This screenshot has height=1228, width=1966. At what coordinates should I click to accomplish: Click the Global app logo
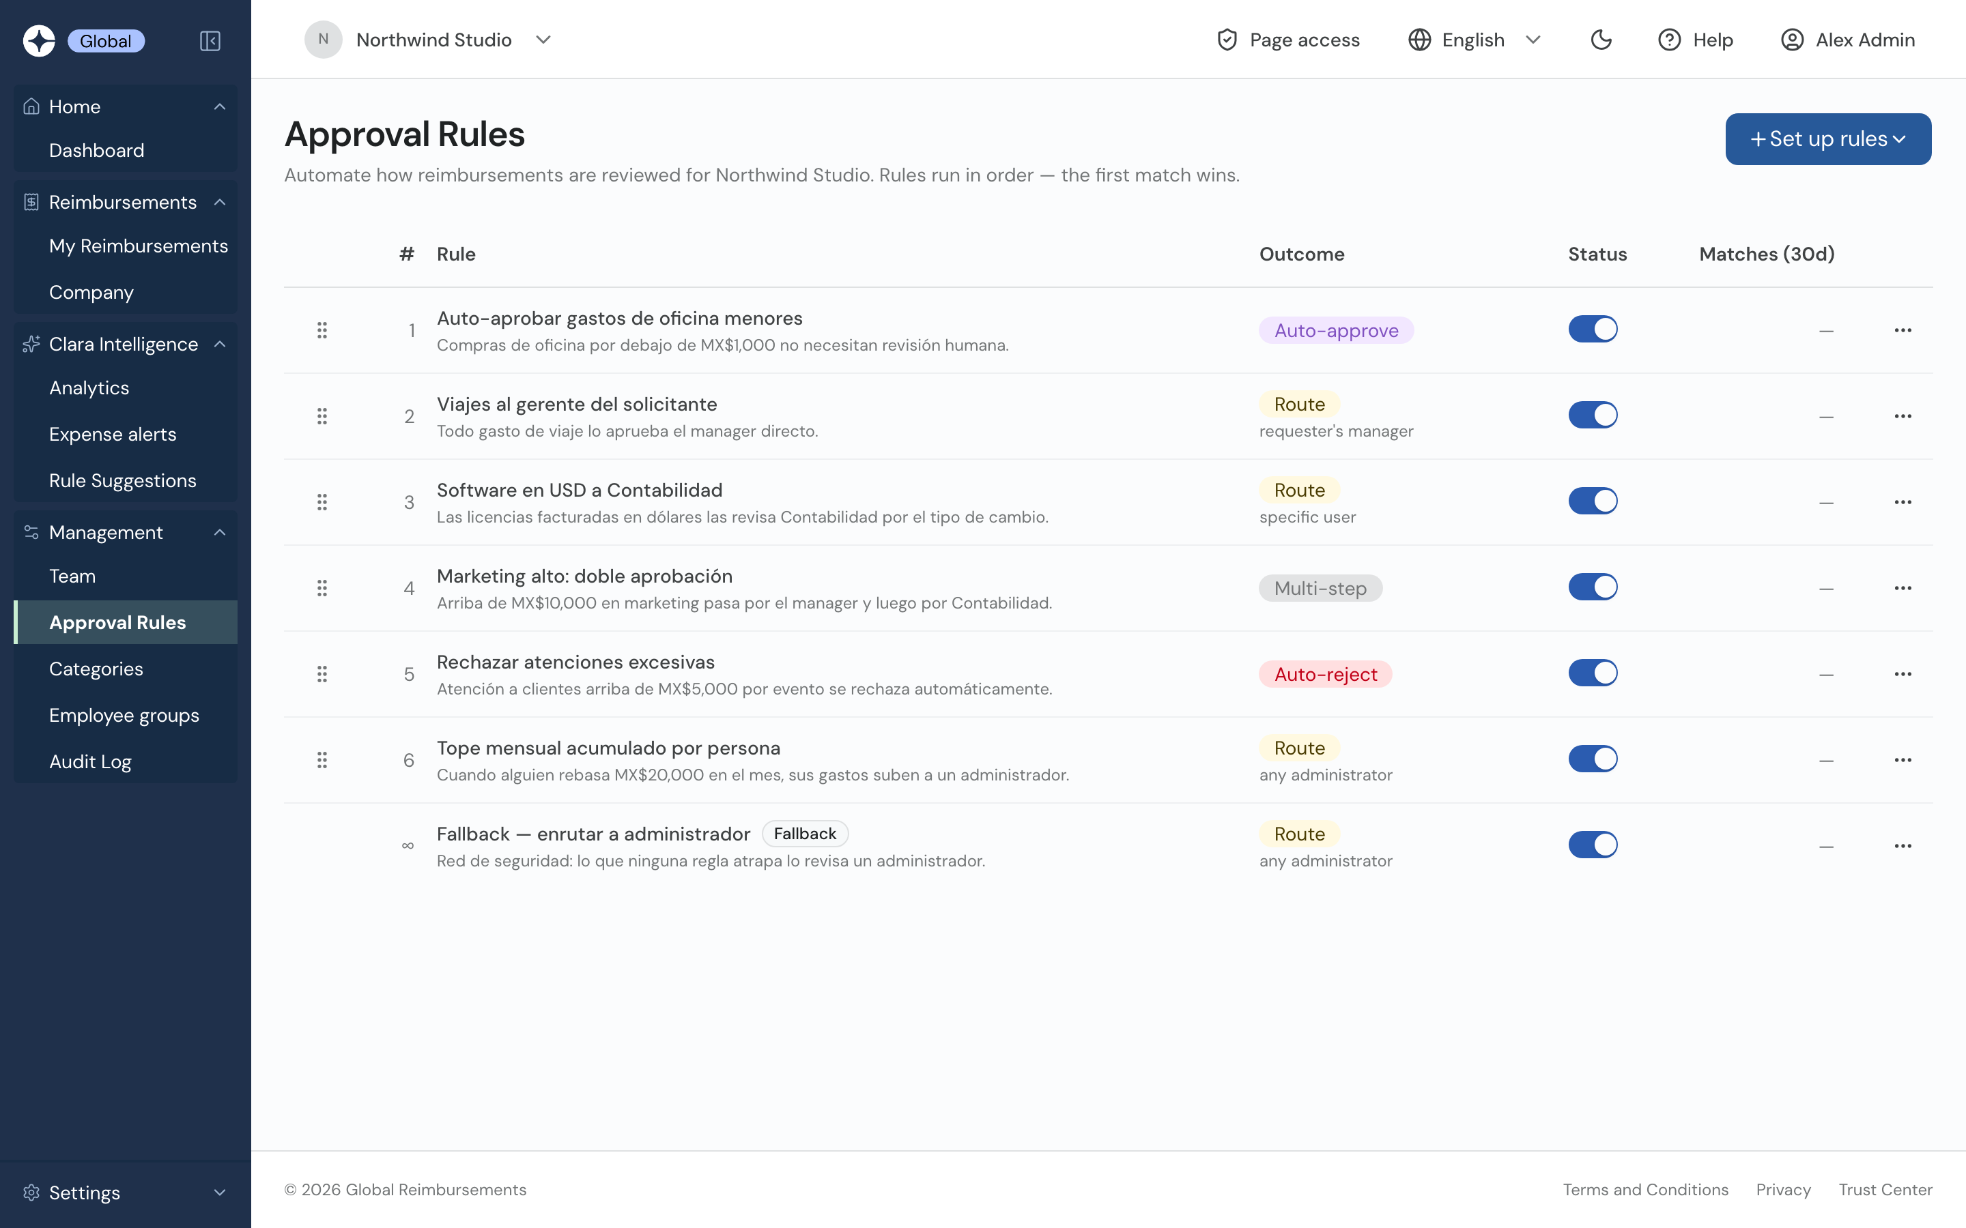pyautogui.click(x=39, y=41)
